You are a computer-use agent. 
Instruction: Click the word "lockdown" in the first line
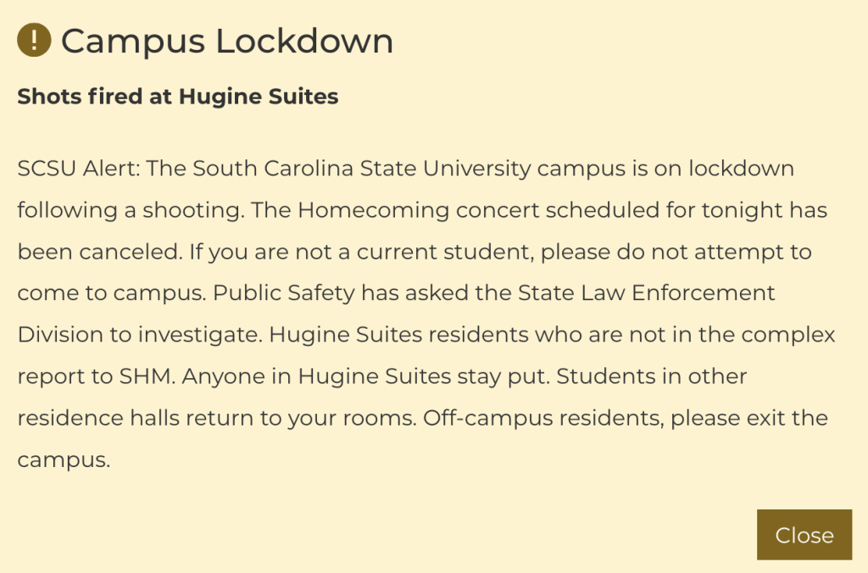(741, 168)
